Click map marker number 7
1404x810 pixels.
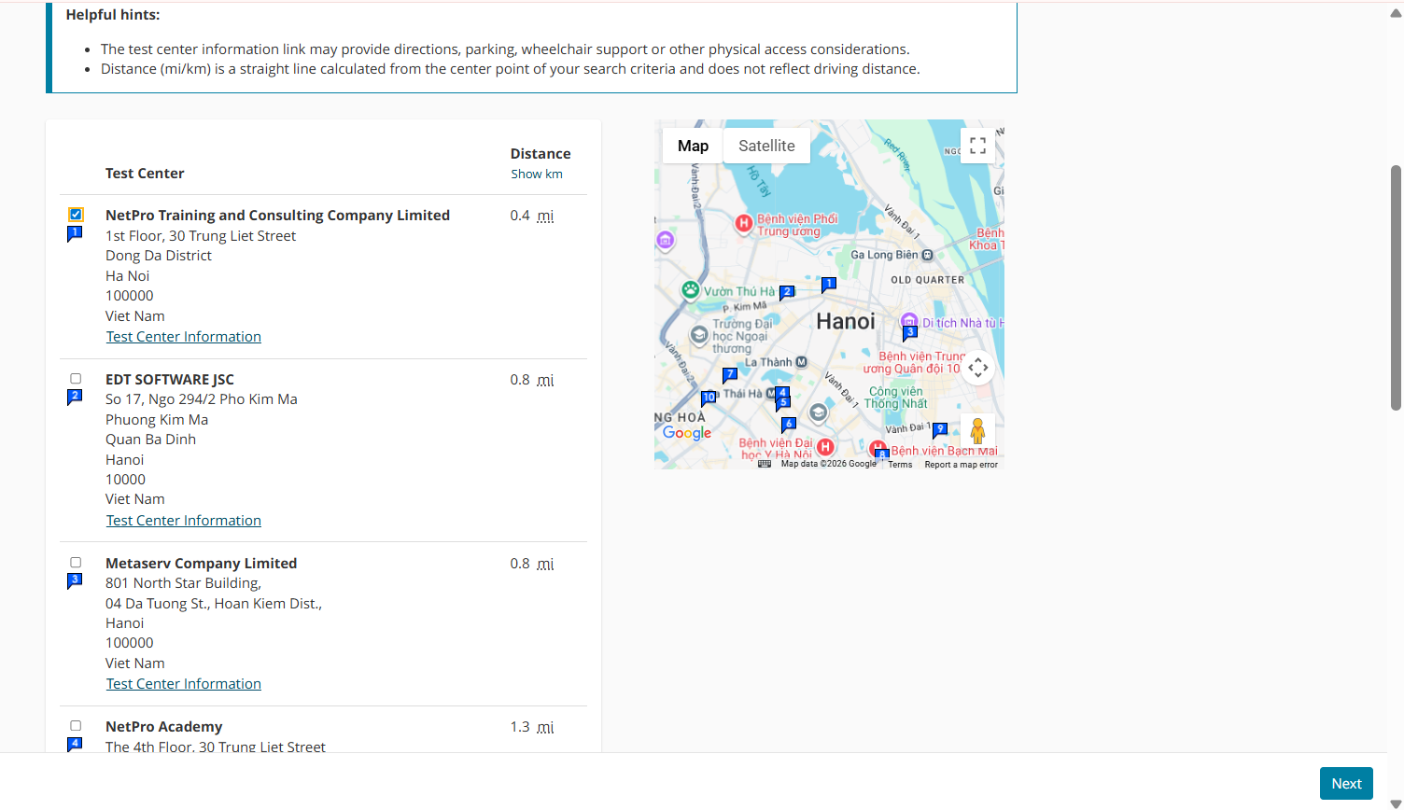click(x=730, y=375)
